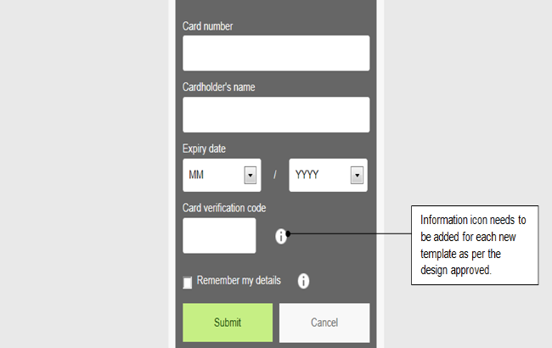Select the Card verification code input box

point(219,235)
